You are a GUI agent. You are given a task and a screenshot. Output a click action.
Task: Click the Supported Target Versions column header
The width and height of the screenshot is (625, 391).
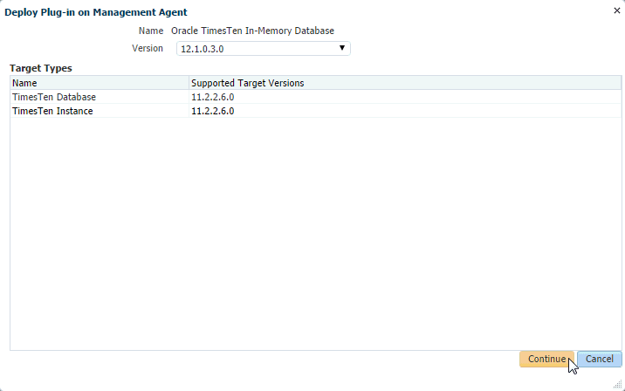[405, 83]
